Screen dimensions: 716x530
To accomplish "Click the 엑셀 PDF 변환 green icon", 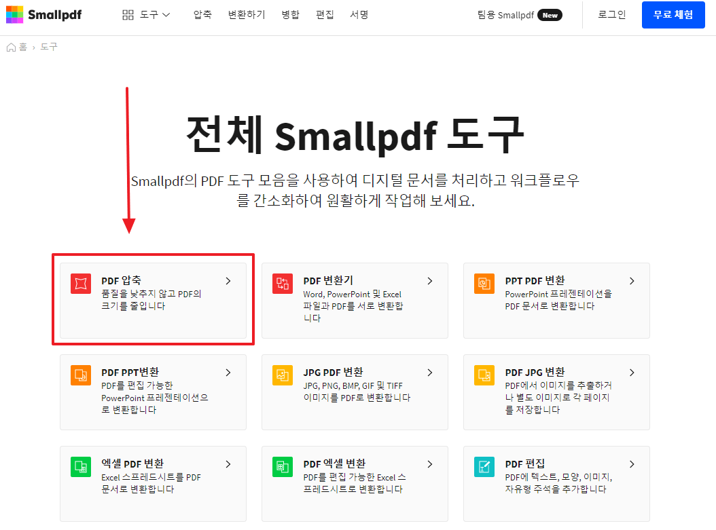I will coord(81,467).
